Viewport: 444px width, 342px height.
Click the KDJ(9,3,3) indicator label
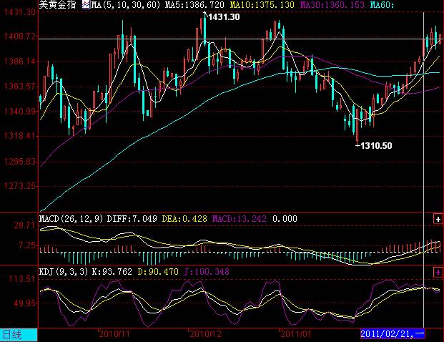(x=64, y=272)
